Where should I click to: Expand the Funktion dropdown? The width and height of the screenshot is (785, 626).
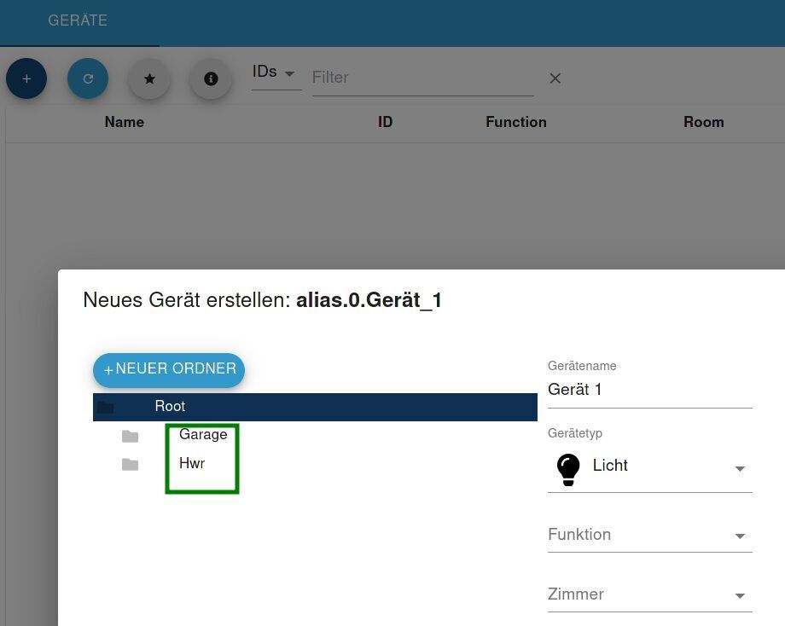739,536
